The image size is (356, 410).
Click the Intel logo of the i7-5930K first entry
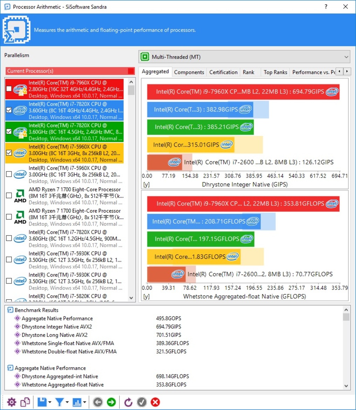click(x=20, y=260)
